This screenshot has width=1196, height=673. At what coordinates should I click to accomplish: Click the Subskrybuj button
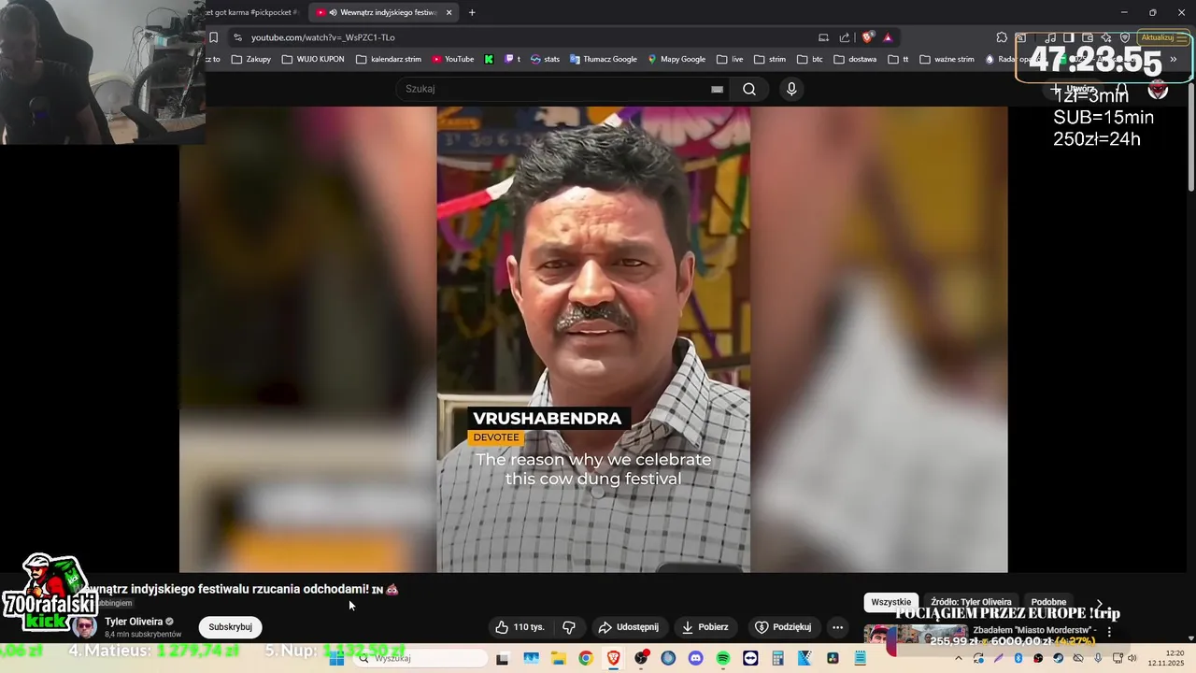pyautogui.click(x=230, y=627)
